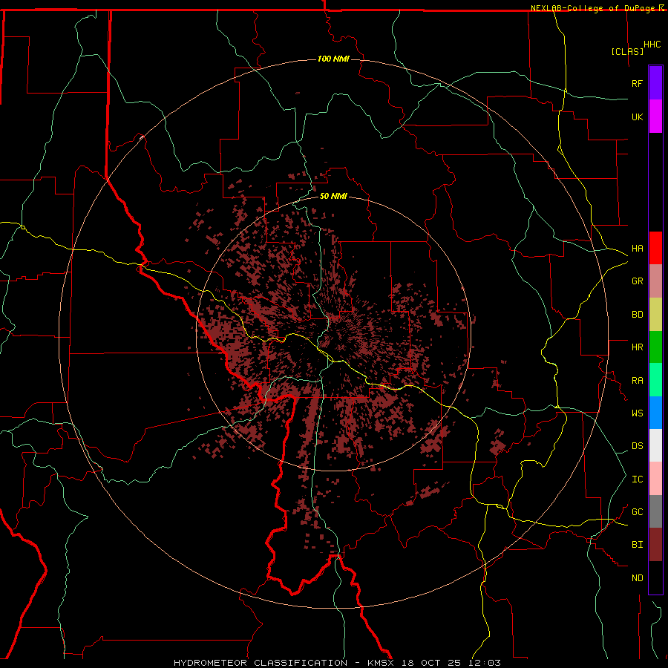The image size is (668, 668).
Task: Select the GC gray legend swatch
Action: click(x=655, y=511)
